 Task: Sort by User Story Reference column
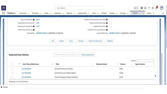pyautogui.click(x=31, y=64)
